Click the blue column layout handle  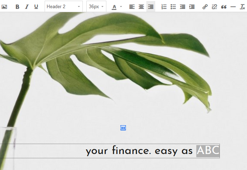click(x=123, y=128)
